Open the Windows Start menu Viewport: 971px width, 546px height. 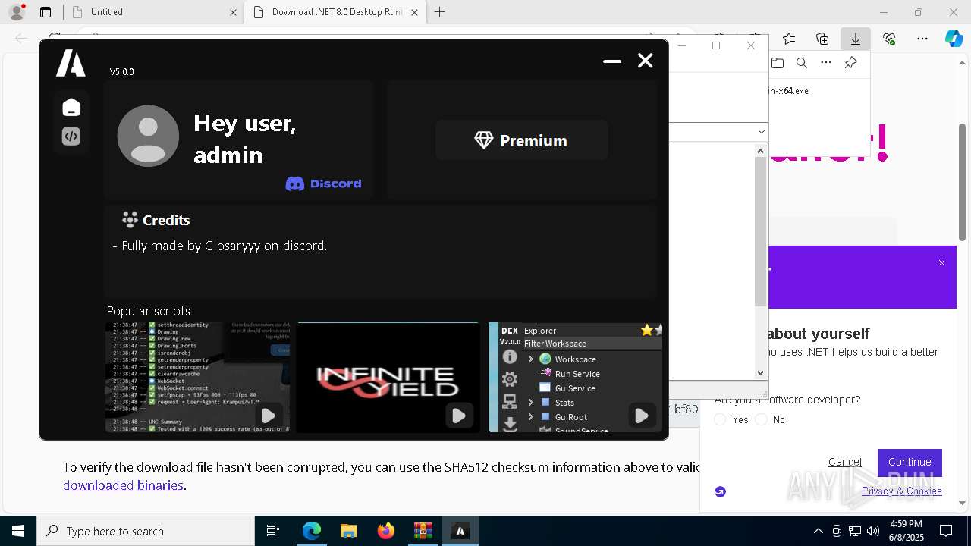[18, 531]
